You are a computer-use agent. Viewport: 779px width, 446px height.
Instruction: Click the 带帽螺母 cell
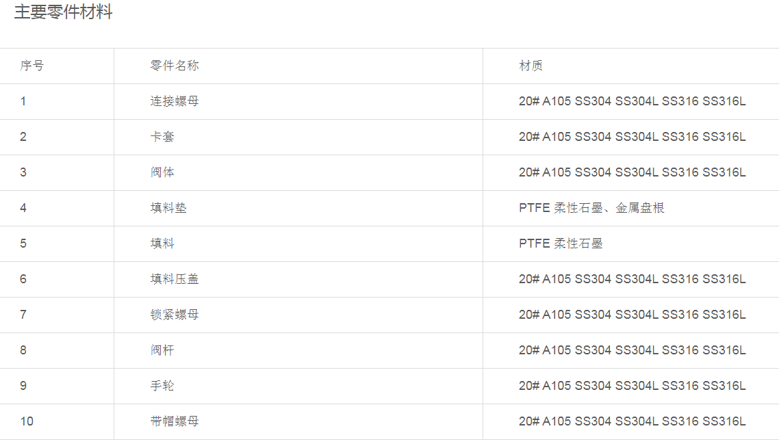(175, 421)
